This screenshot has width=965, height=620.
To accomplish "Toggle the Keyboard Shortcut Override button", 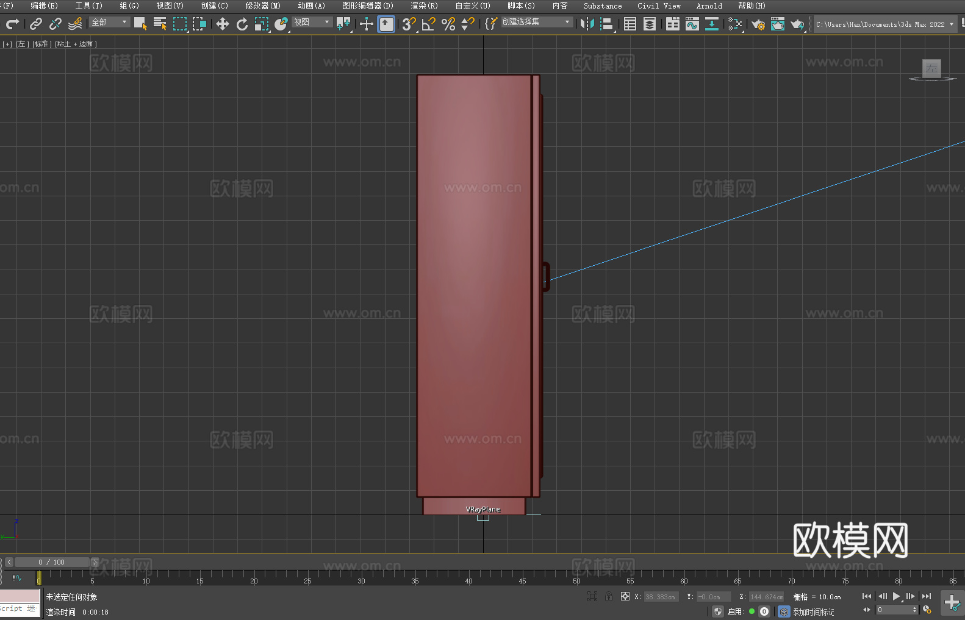I will click(x=386, y=24).
